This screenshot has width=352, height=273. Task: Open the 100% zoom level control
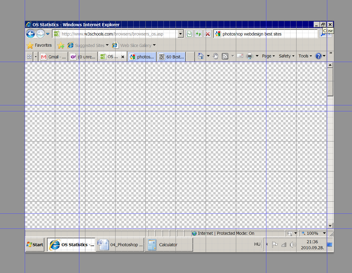coord(313,233)
